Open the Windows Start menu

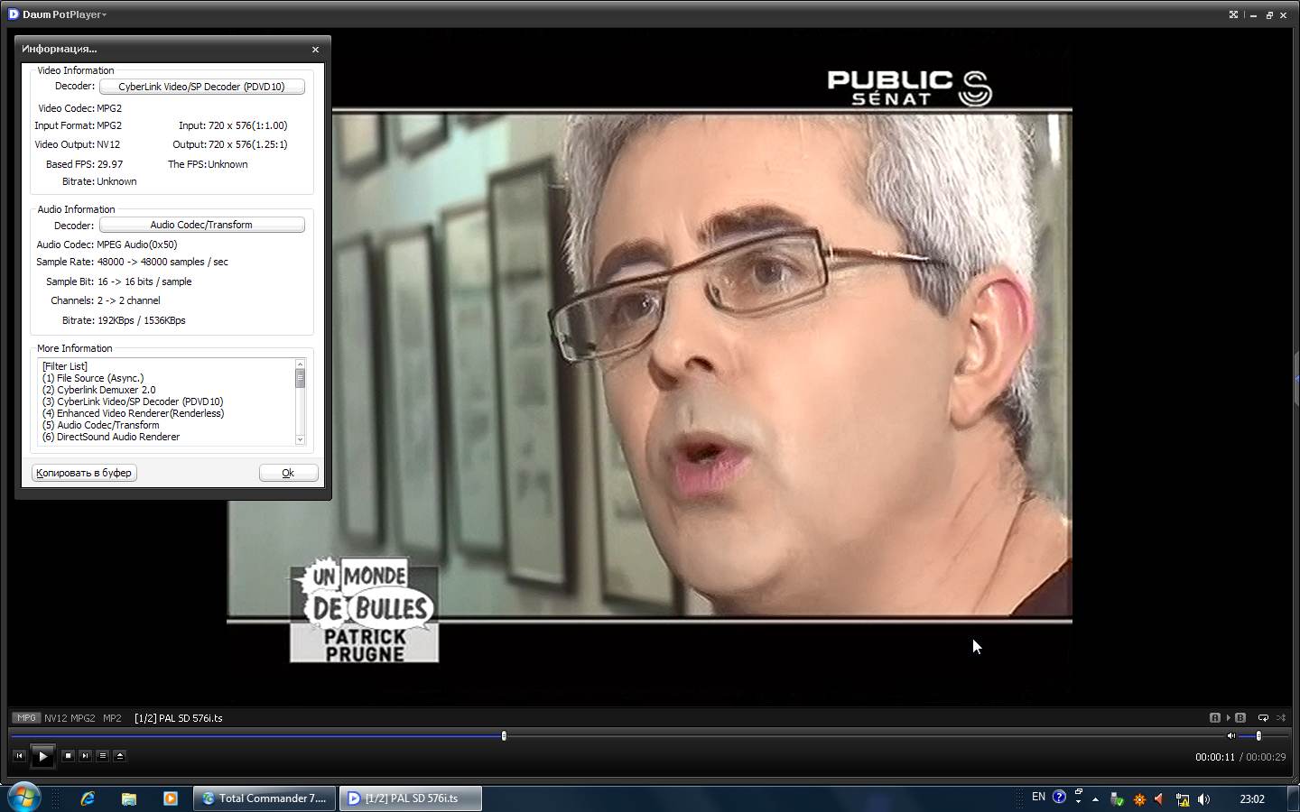pos(23,798)
